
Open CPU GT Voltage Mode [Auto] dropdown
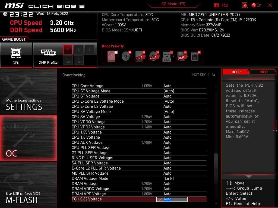169,91
